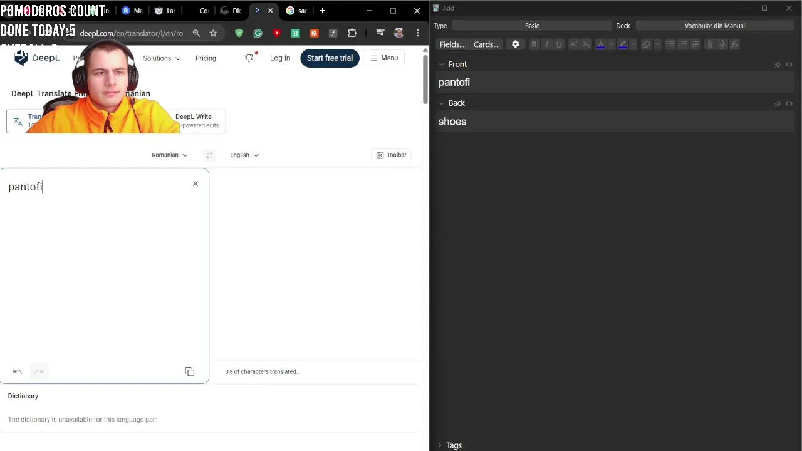This screenshot has width=802, height=451.
Task: Clear DeepL source text with X
Action: [x=195, y=184]
